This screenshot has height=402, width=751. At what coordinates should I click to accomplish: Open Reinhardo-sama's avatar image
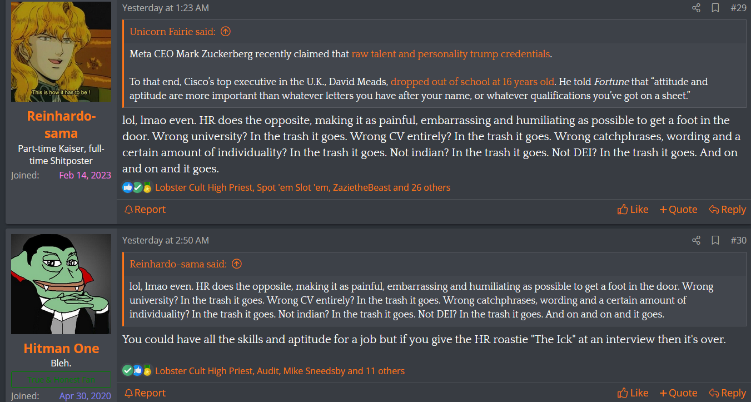point(61,52)
